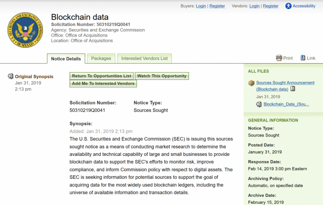This screenshot has width=323, height=205.
Task: Click the Original Synopsis magnifier icon
Action: click(11, 77)
